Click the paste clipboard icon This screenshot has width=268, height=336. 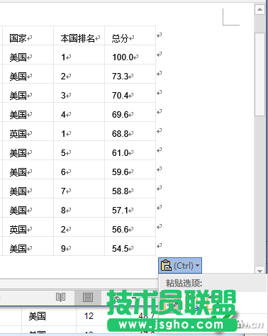[x=166, y=265]
